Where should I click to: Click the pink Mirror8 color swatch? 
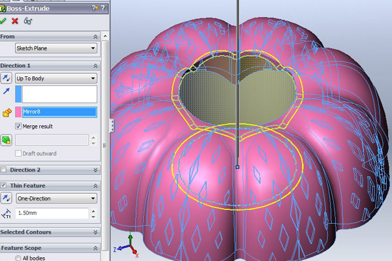pyautogui.click(x=18, y=112)
